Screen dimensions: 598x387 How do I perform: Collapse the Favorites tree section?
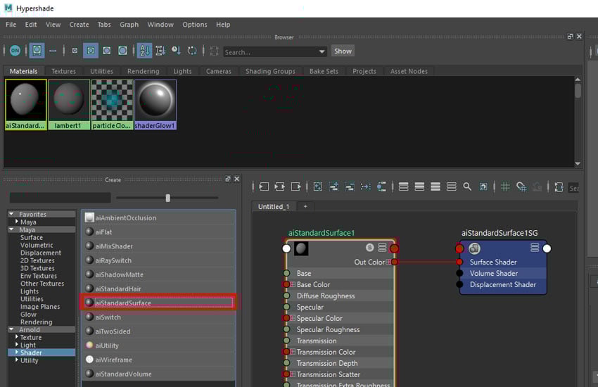[x=11, y=215]
